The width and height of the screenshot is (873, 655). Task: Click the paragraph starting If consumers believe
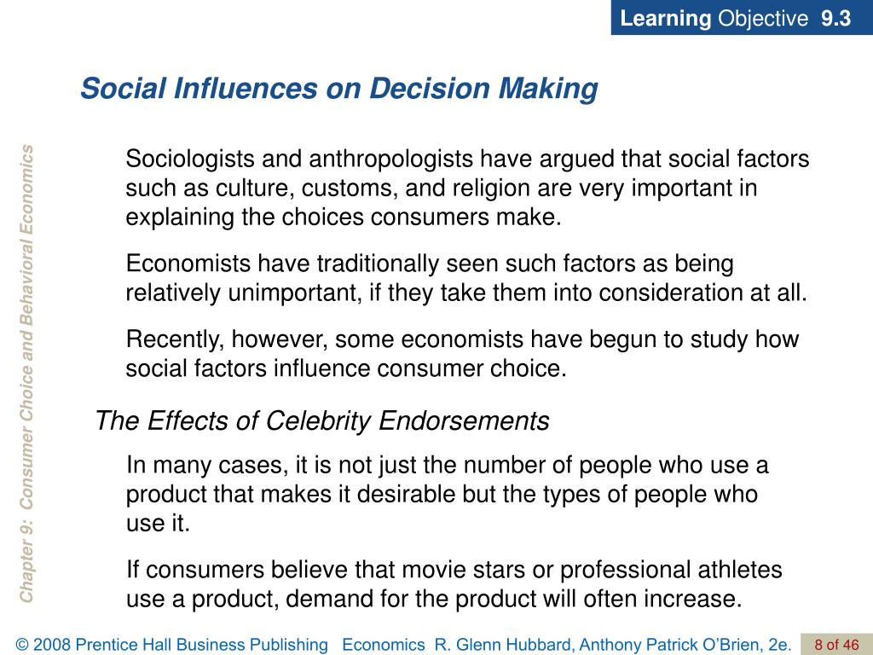pos(454,584)
